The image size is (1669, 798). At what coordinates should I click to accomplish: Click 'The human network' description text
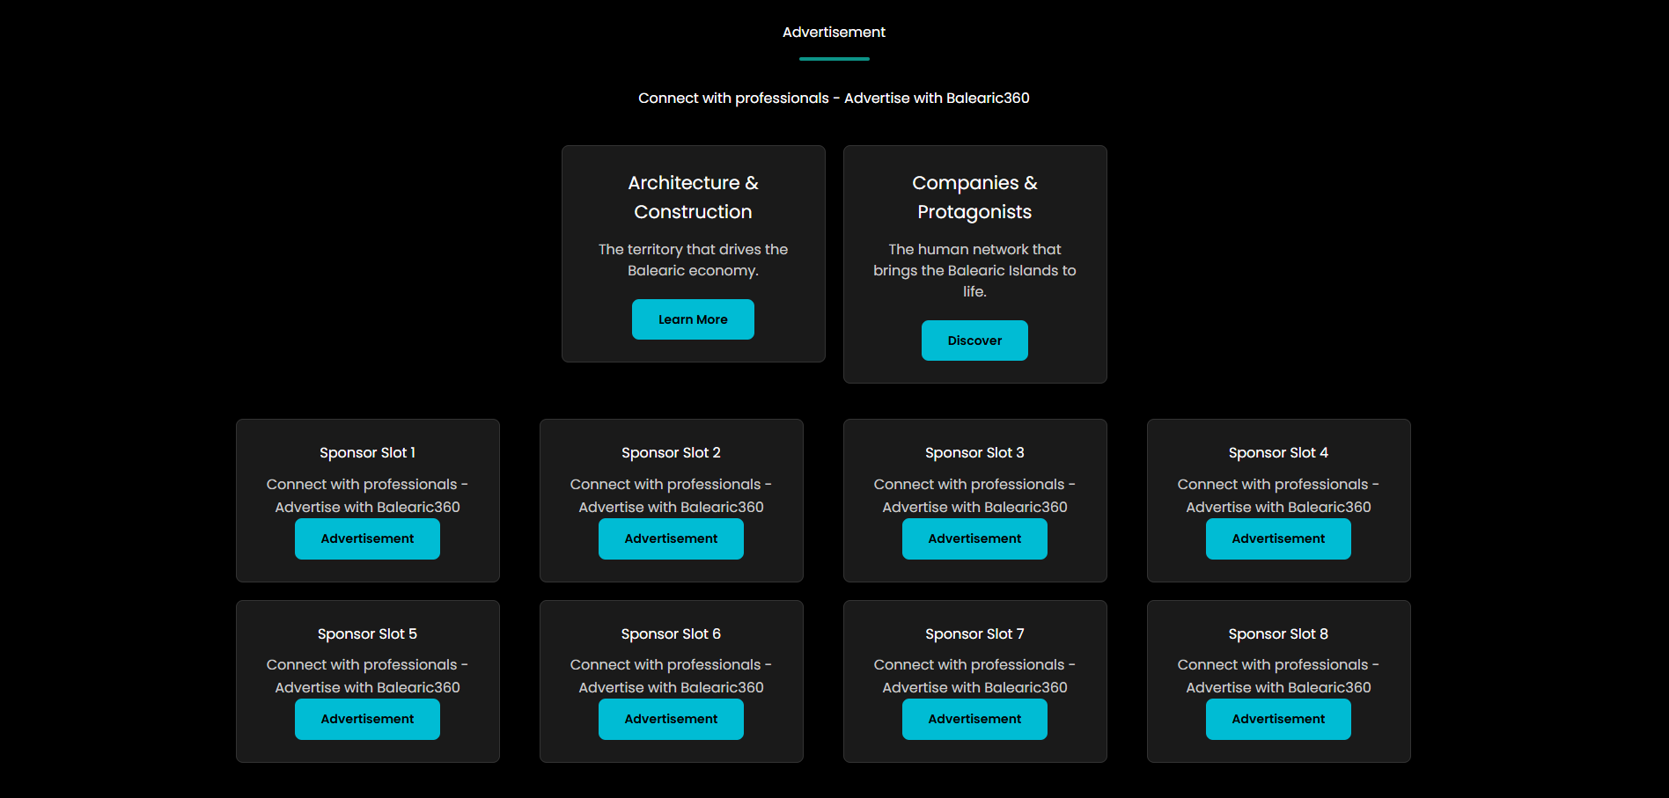coord(974,270)
